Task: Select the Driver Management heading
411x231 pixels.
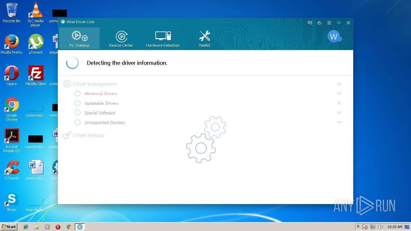Action: (95, 84)
